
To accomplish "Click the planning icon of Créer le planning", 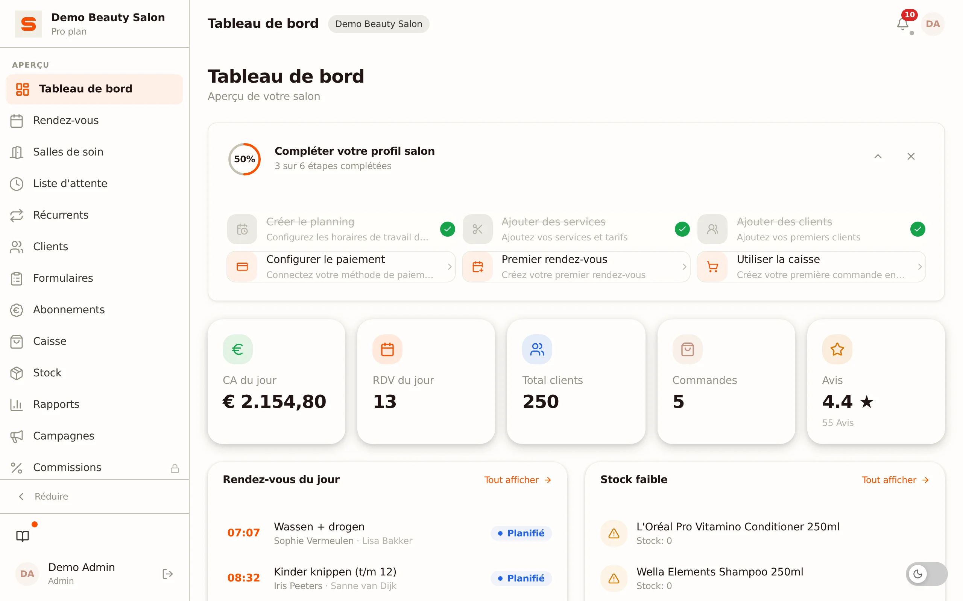I will [242, 229].
